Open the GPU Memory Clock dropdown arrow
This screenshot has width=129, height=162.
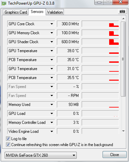pos(52,33)
